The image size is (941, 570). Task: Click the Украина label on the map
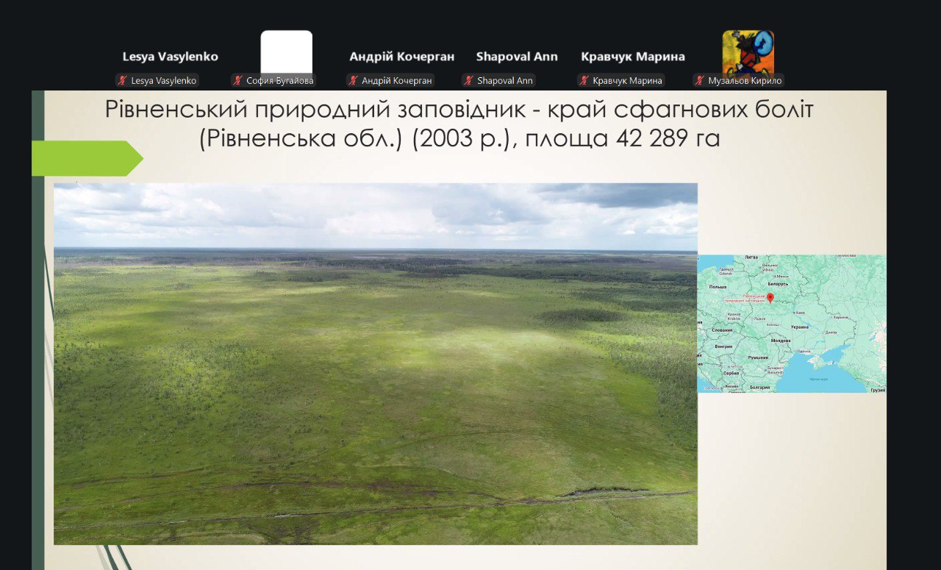[x=798, y=327]
